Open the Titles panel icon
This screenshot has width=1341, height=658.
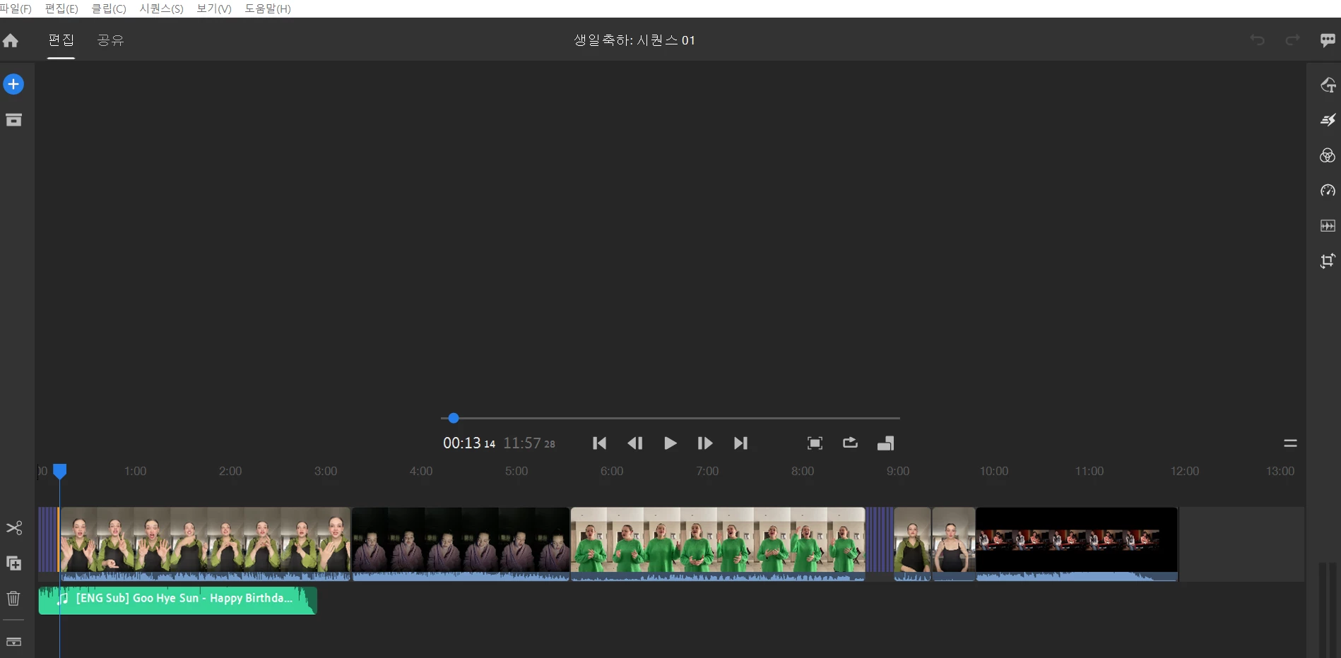click(x=1328, y=85)
